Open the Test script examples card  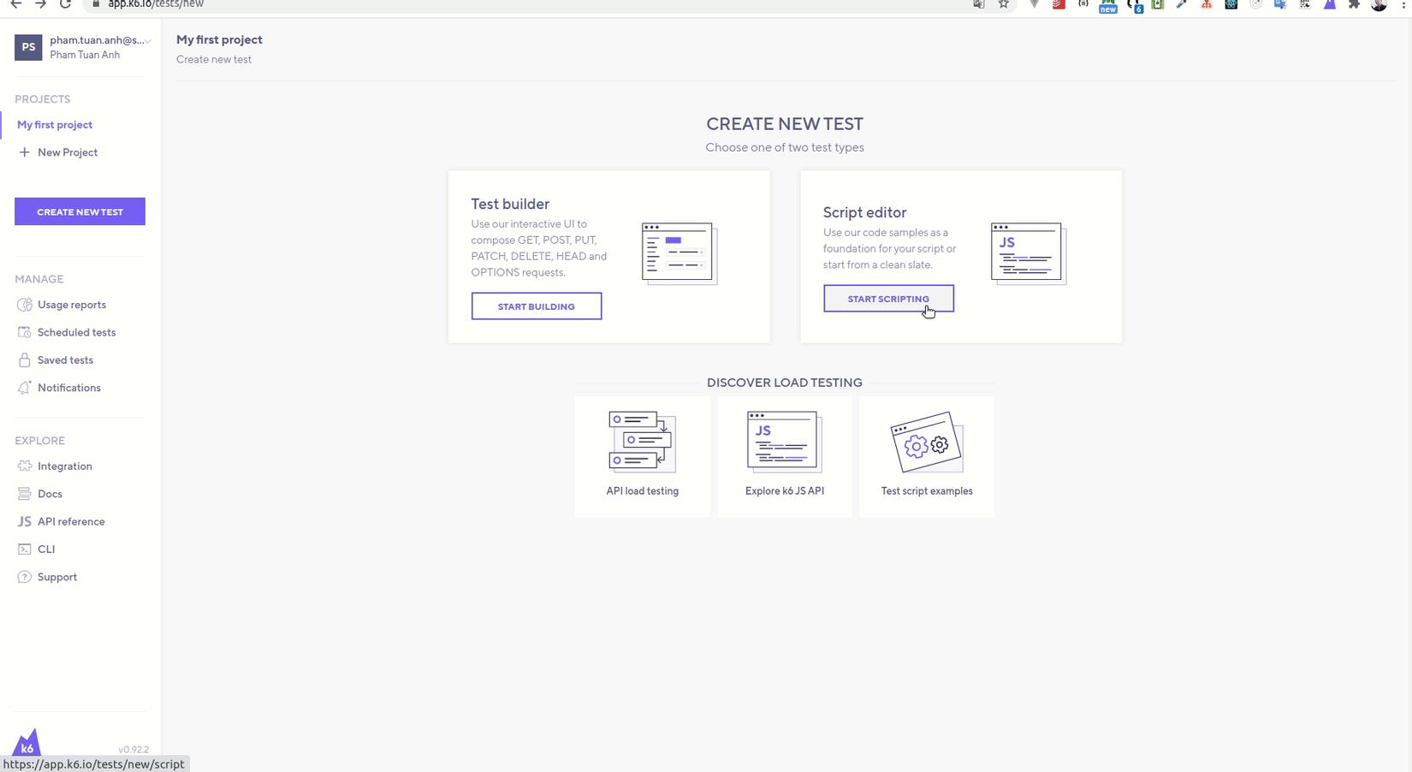[927, 456]
